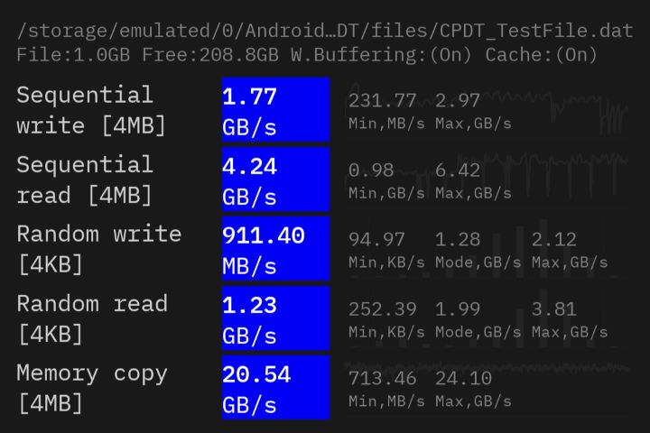This screenshot has height=433, width=650.
Task: Click the Free:208.8GB storage text
Action: tap(210, 55)
